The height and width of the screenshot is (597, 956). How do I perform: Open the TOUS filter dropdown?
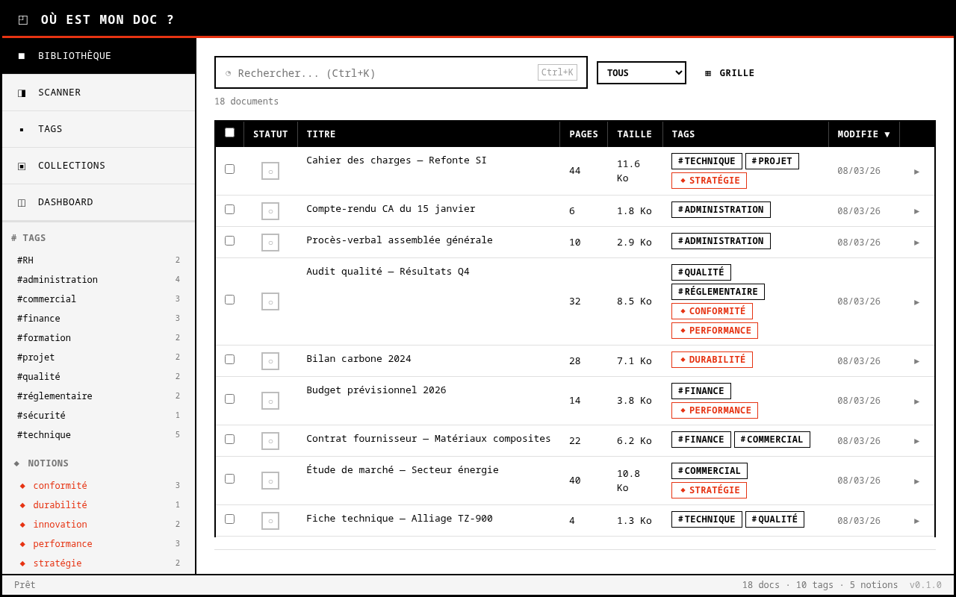click(x=641, y=72)
